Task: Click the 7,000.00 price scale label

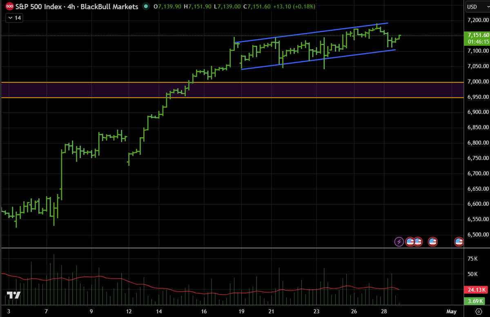Action: [478, 81]
